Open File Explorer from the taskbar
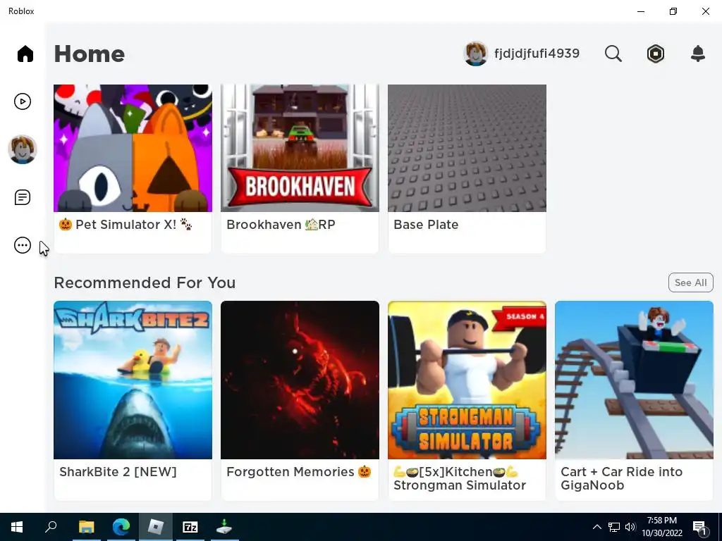Viewport: 722px width, 541px height. click(87, 527)
